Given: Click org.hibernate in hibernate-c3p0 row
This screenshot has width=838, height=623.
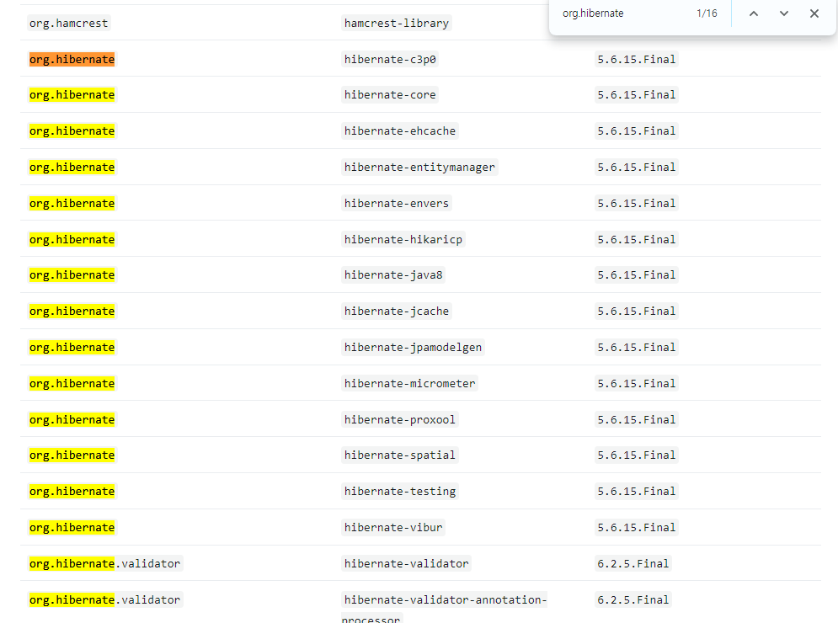Looking at the screenshot, I should 72,59.
